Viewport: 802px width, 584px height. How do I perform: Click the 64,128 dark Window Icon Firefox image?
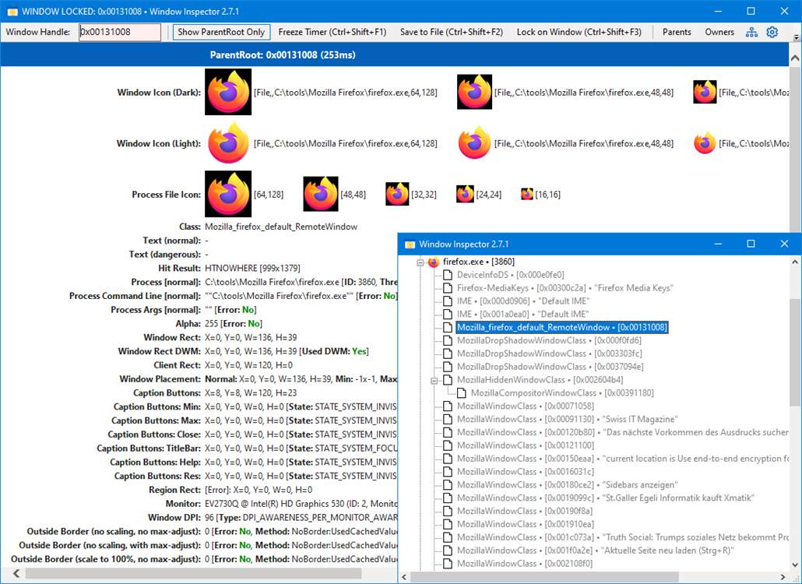tap(228, 92)
